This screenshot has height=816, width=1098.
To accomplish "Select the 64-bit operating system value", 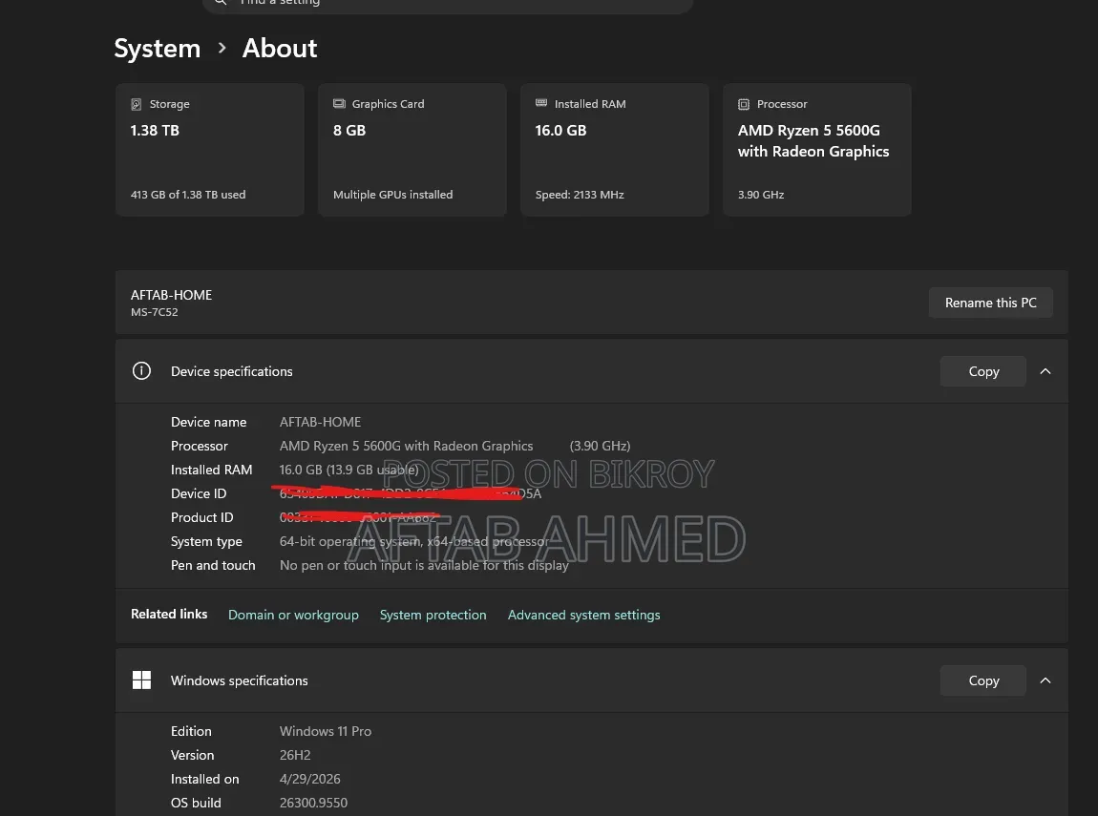I will click(x=413, y=541).
